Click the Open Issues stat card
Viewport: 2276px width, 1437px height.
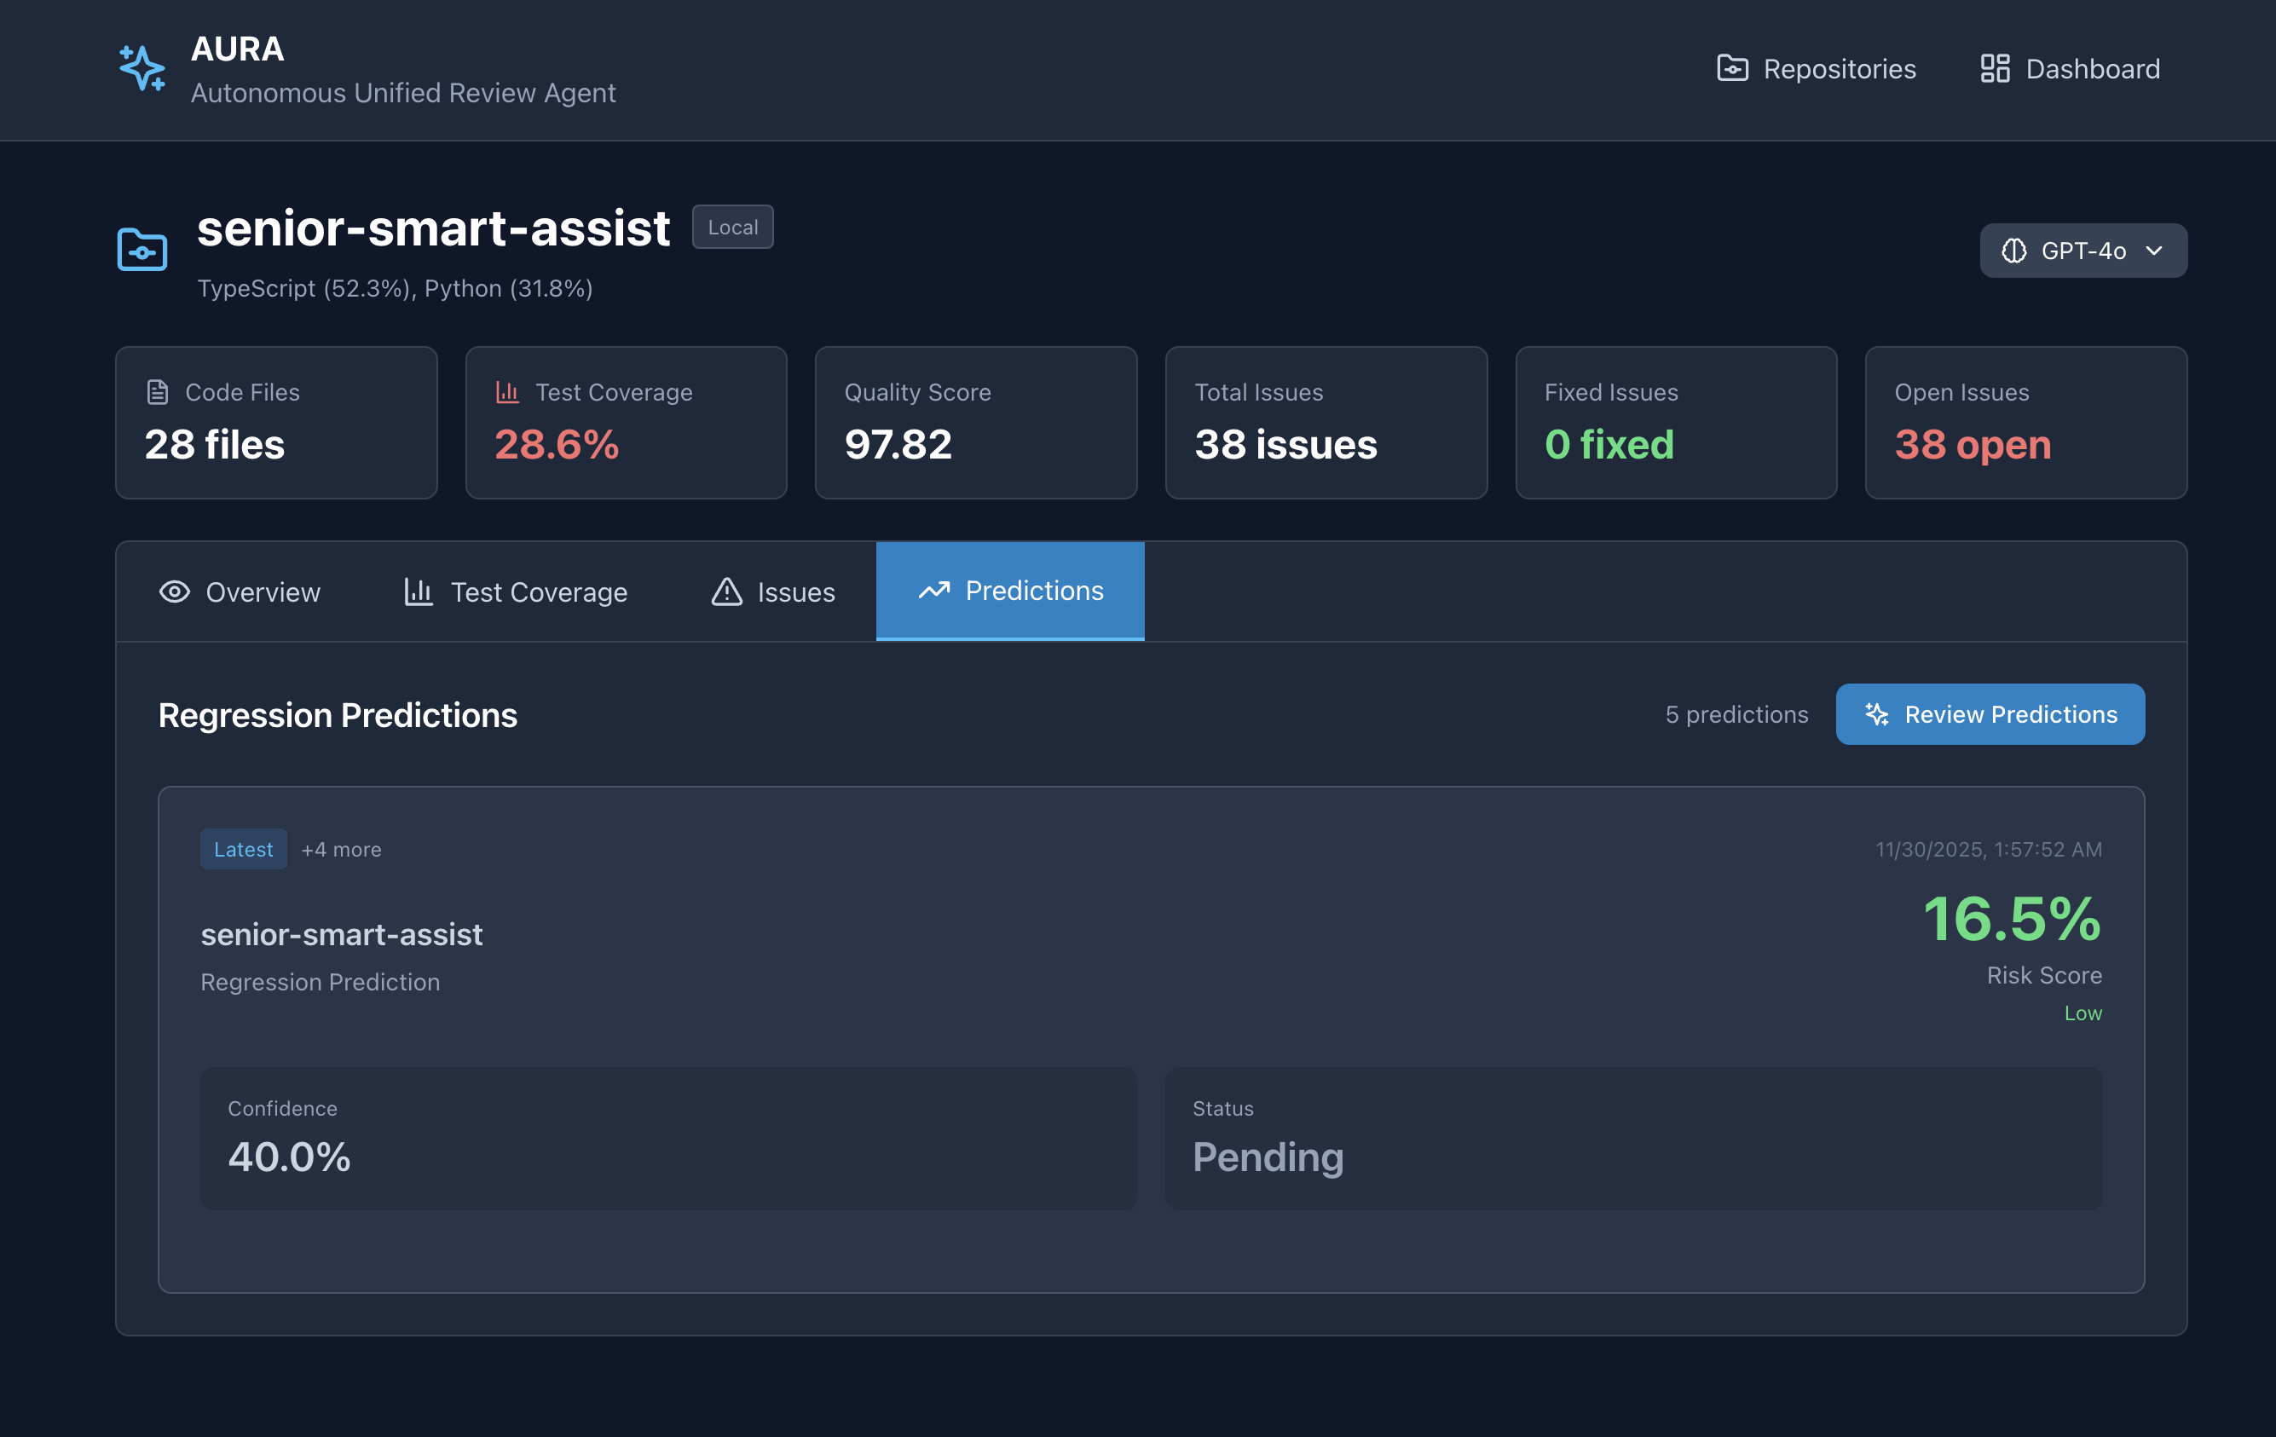pos(2025,422)
